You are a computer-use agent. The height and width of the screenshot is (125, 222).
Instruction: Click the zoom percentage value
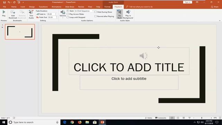point(215,118)
